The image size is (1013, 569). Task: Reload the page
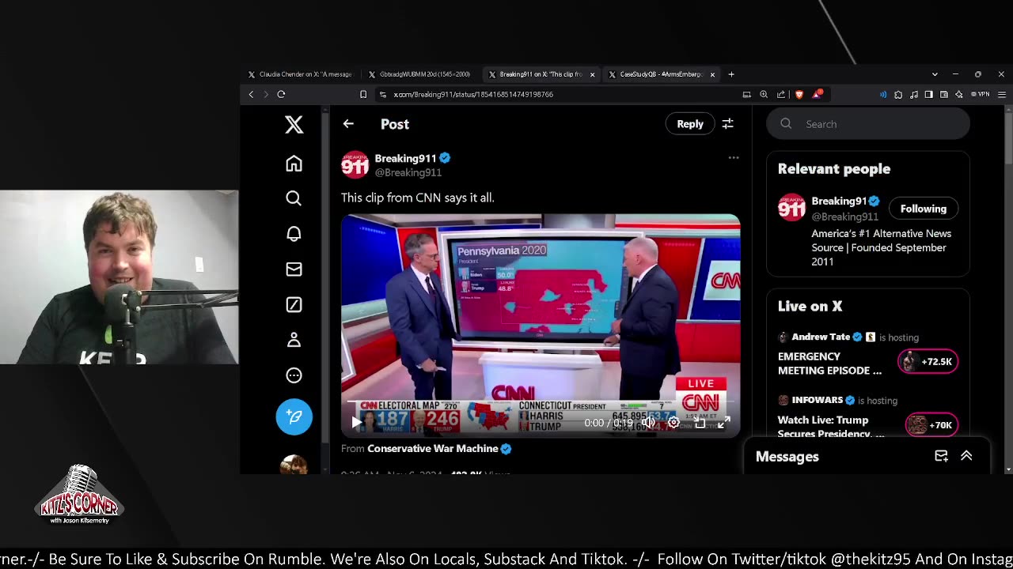pyautogui.click(x=281, y=94)
